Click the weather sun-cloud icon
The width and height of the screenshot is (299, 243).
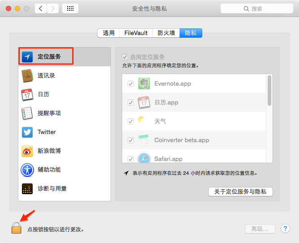click(141, 120)
